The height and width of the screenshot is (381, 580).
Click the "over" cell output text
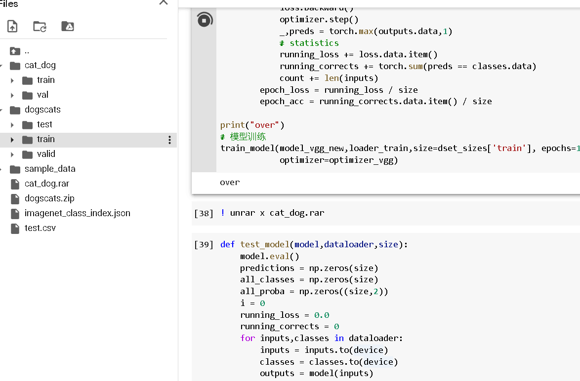coord(230,182)
